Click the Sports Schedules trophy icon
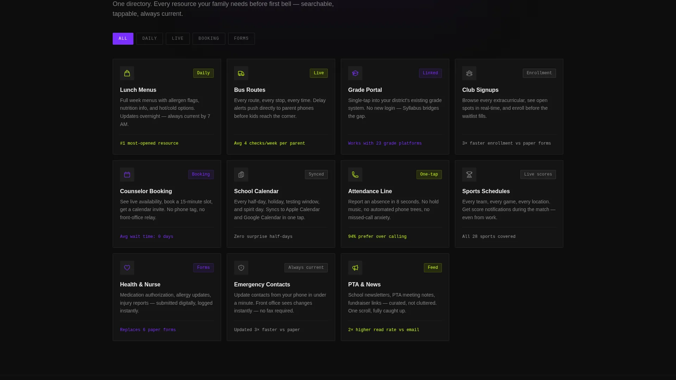Viewport: 676px width, 380px height. (x=469, y=175)
